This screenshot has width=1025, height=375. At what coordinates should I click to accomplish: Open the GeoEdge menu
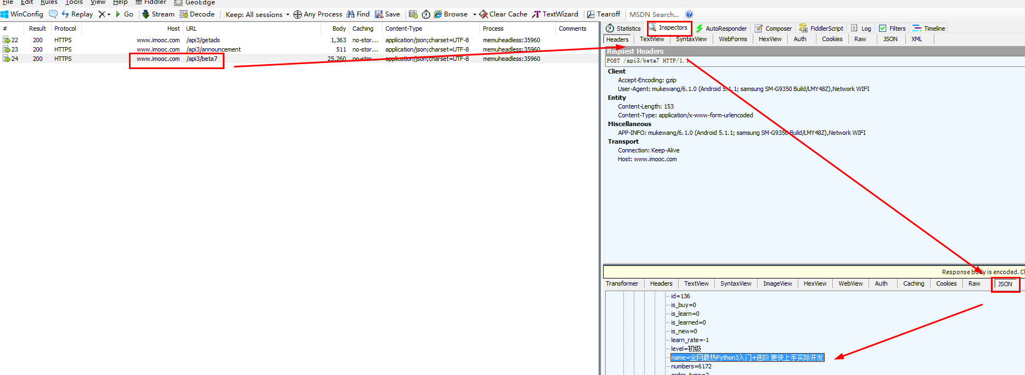pos(195,2)
